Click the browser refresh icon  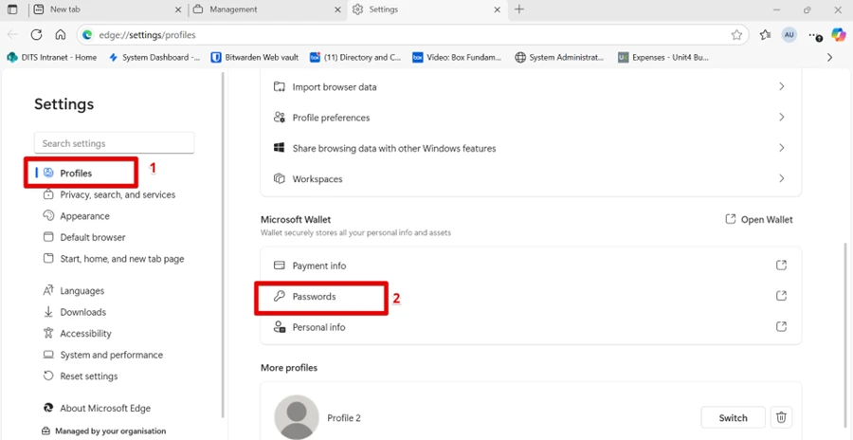[x=36, y=34]
